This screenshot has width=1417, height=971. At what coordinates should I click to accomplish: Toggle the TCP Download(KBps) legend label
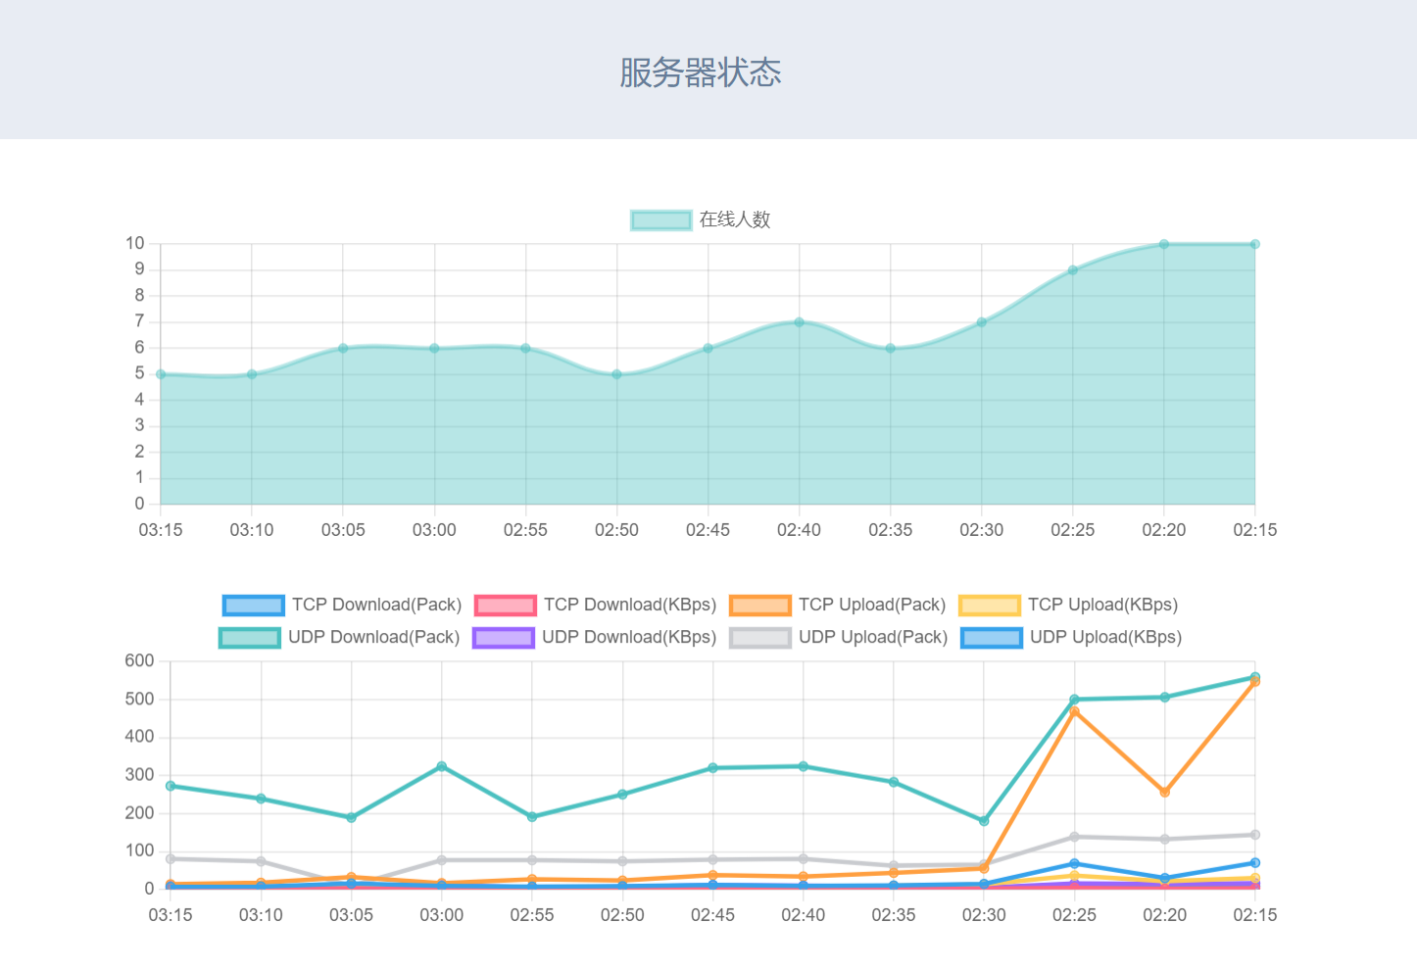630,606
